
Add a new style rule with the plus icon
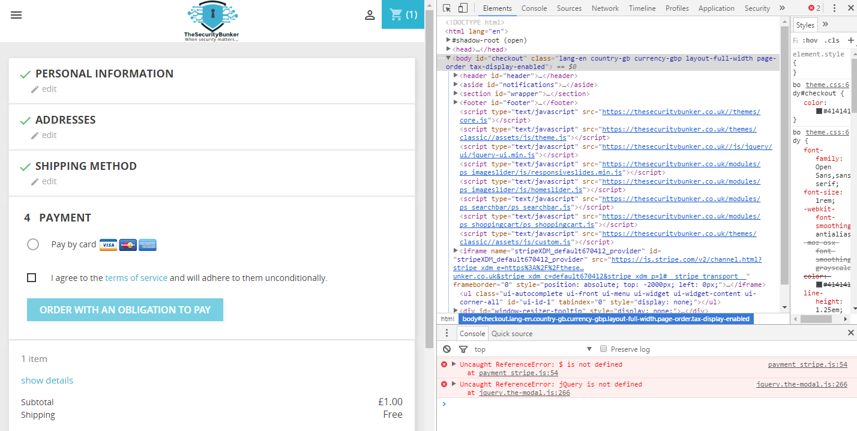(851, 40)
